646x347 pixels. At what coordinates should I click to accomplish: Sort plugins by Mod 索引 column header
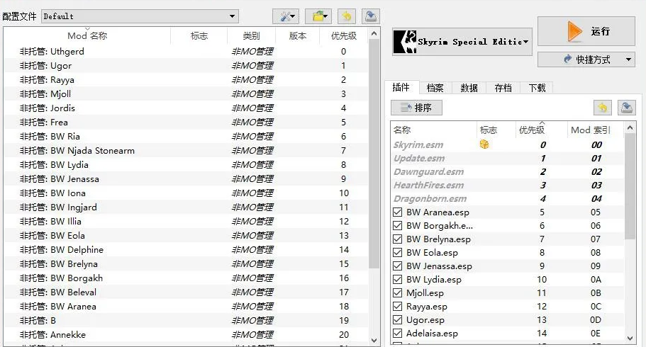coord(591,130)
